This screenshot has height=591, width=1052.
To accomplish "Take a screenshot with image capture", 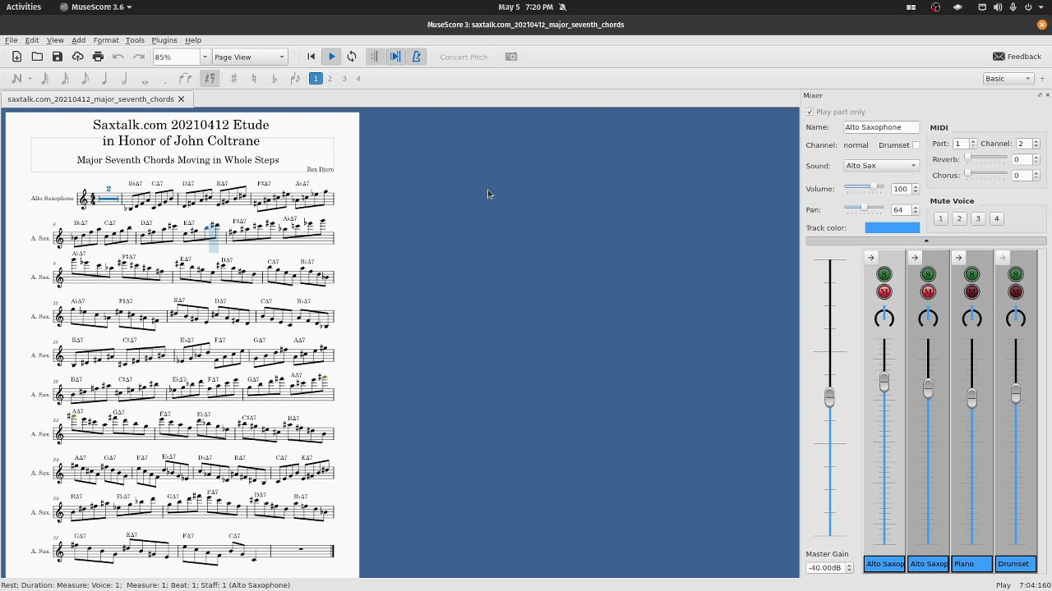I will pos(511,57).
